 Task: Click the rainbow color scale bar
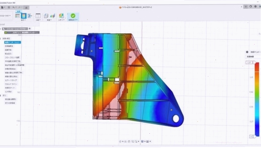[x=257, y=99]
